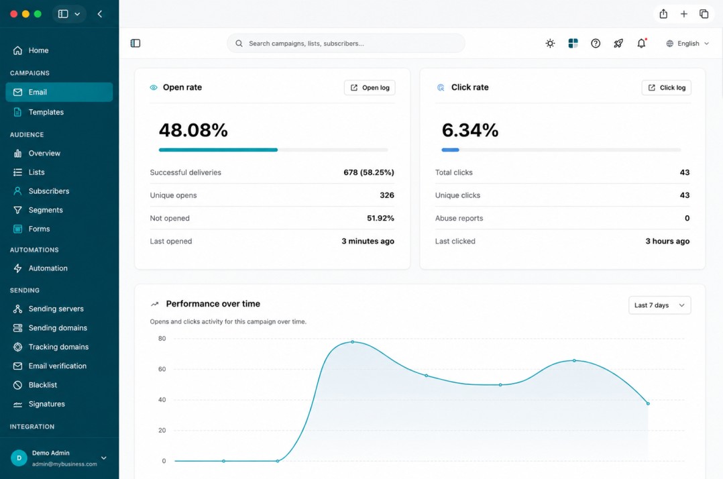Click browser sidebar toggle in title bar

pos(63,14)
